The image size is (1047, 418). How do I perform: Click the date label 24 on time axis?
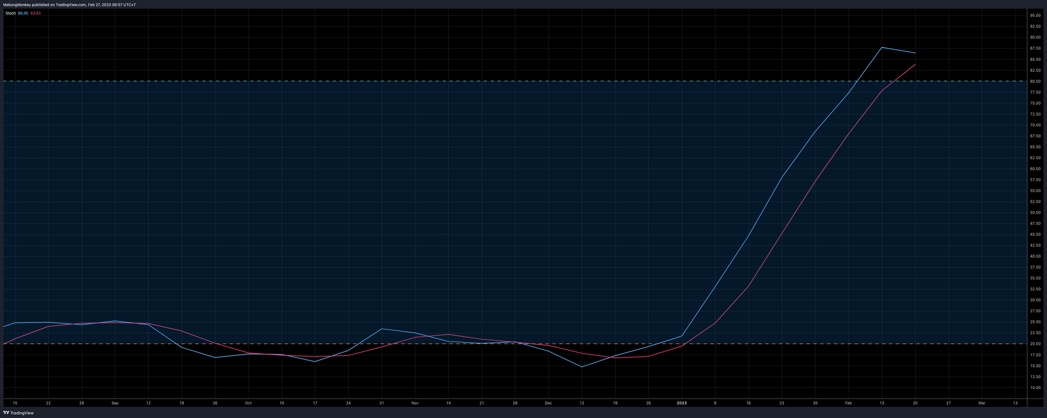click(x=348, y=403)
